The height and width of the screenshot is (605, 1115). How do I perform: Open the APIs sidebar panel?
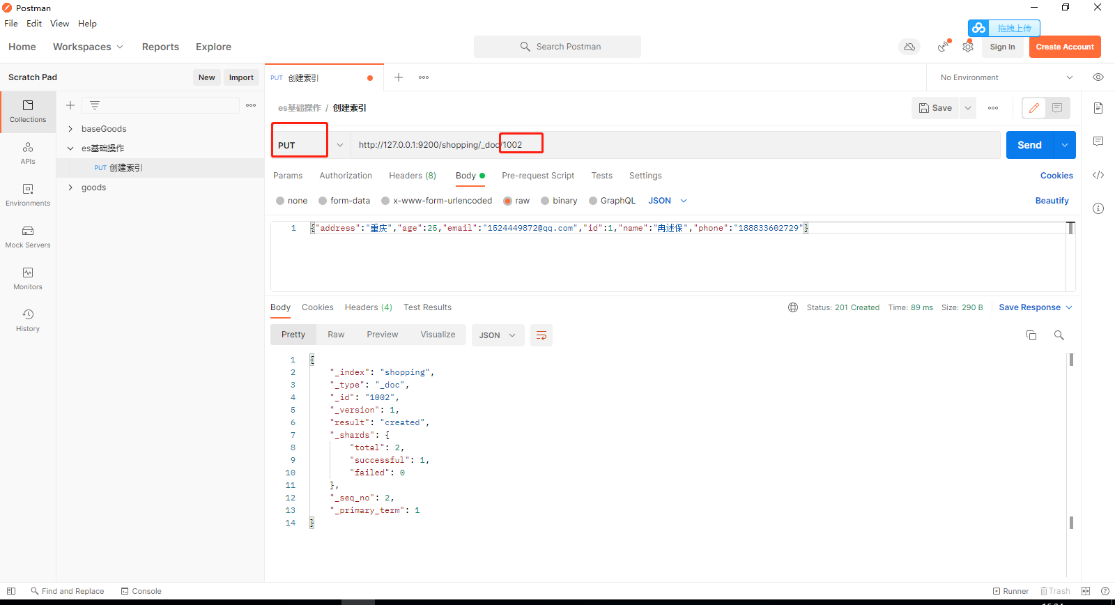pos(28,153)
